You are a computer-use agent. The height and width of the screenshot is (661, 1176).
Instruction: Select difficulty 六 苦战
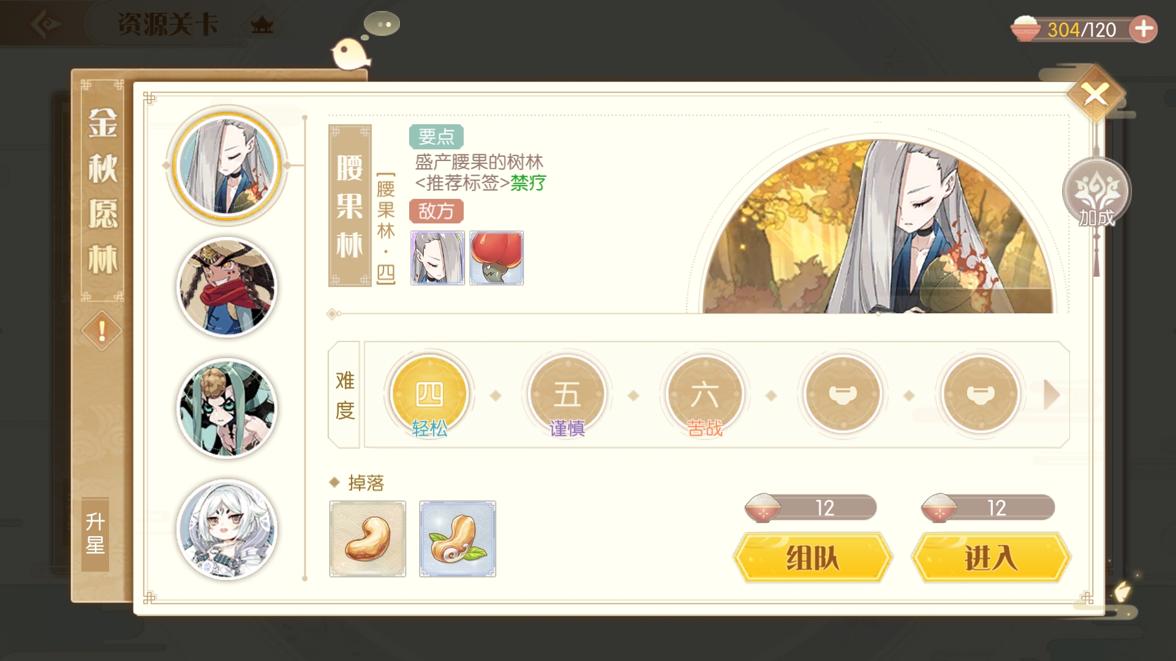click(705, 396)
